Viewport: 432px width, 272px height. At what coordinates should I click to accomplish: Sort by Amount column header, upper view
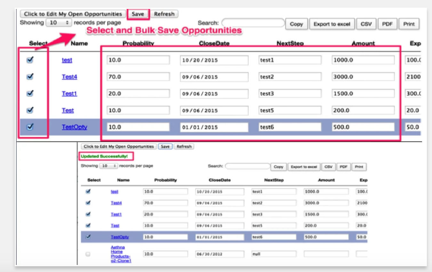tap(363, 44)
